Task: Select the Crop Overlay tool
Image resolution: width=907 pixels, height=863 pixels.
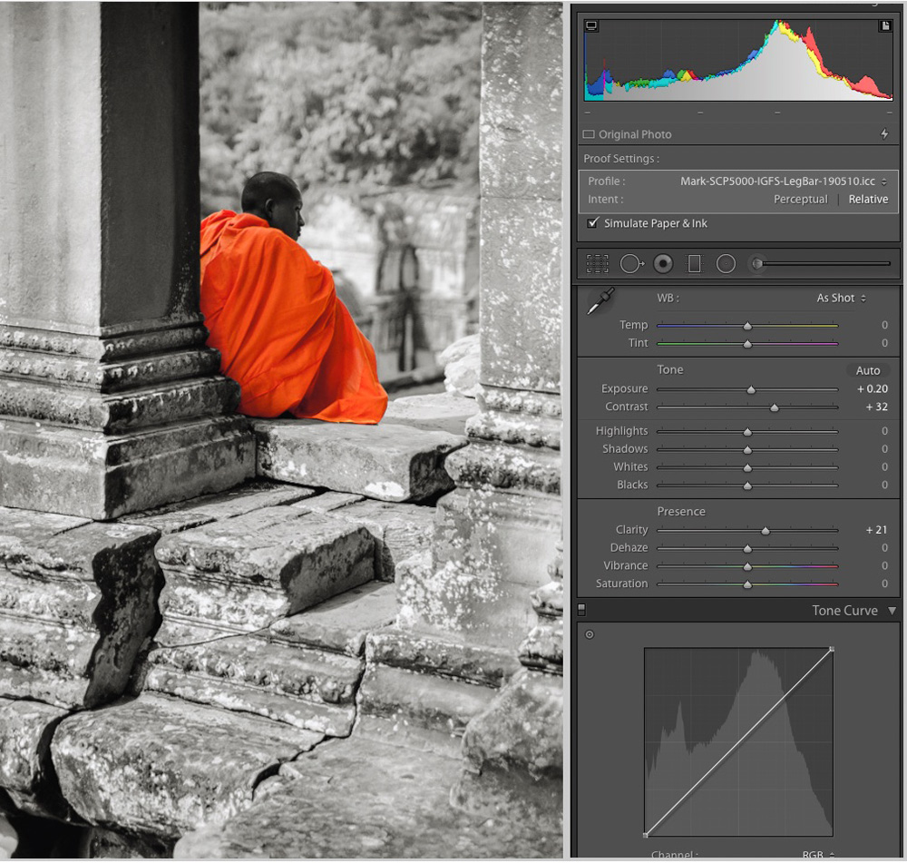Action: [x=597, y=264]
